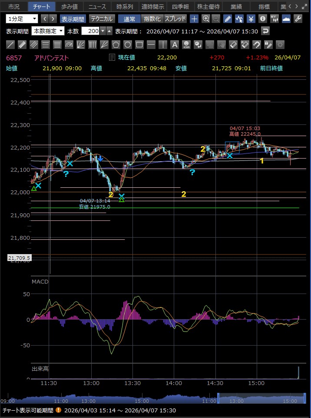Click the yen symbol icon

pos(251,19)
